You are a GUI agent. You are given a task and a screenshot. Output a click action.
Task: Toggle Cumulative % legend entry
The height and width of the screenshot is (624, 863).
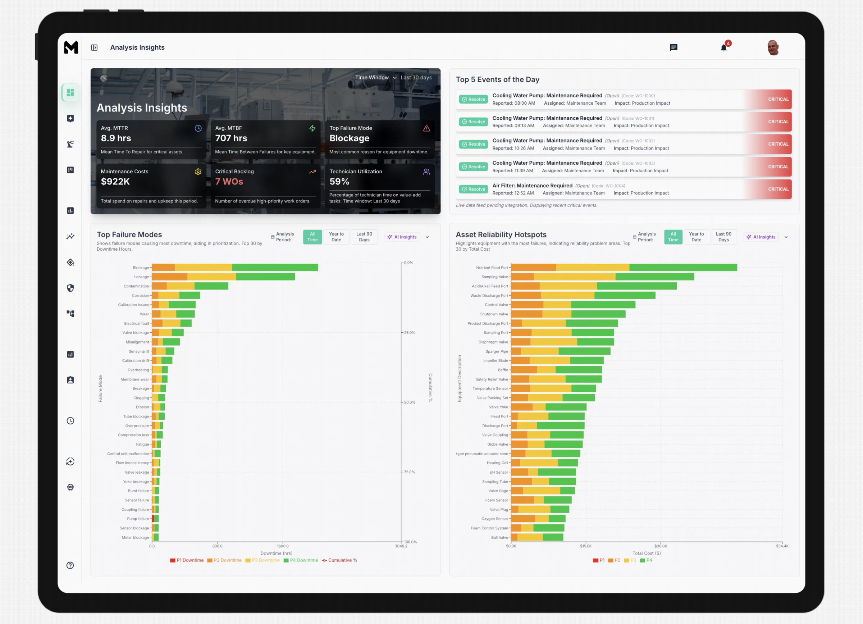point(339,560)
